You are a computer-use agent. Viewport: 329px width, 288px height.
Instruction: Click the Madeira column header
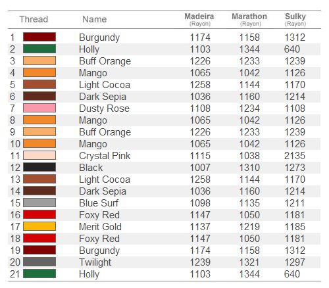pyautogui.click(x=199, y=19)
